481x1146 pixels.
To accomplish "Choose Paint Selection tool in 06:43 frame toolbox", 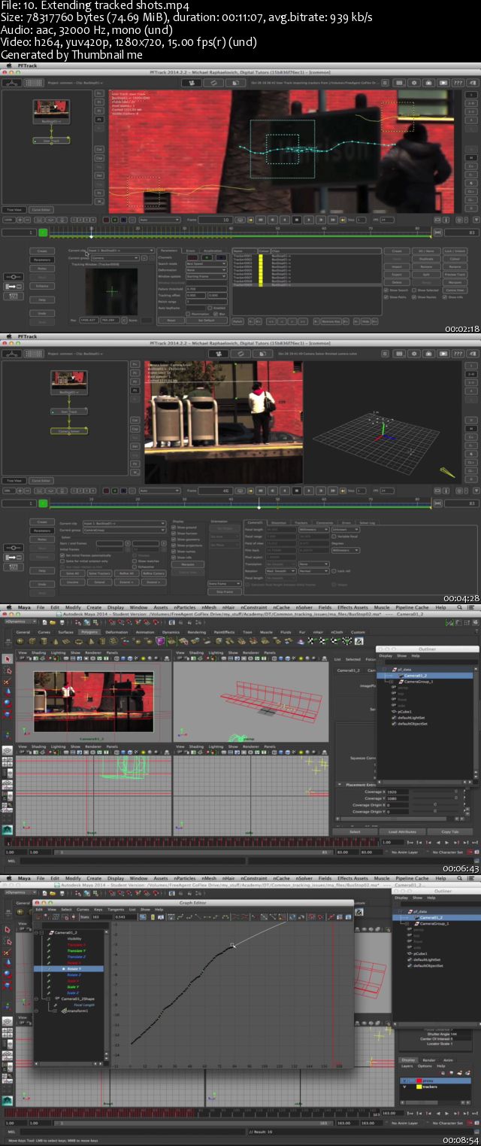I will pos(7,682).
